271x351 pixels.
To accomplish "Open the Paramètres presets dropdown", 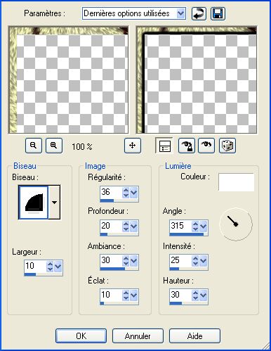I will (x=134, y=13).
